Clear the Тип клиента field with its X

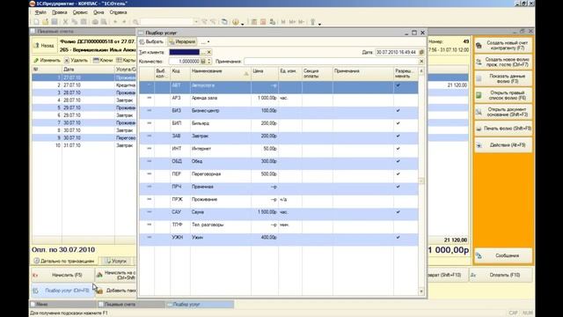209,52
